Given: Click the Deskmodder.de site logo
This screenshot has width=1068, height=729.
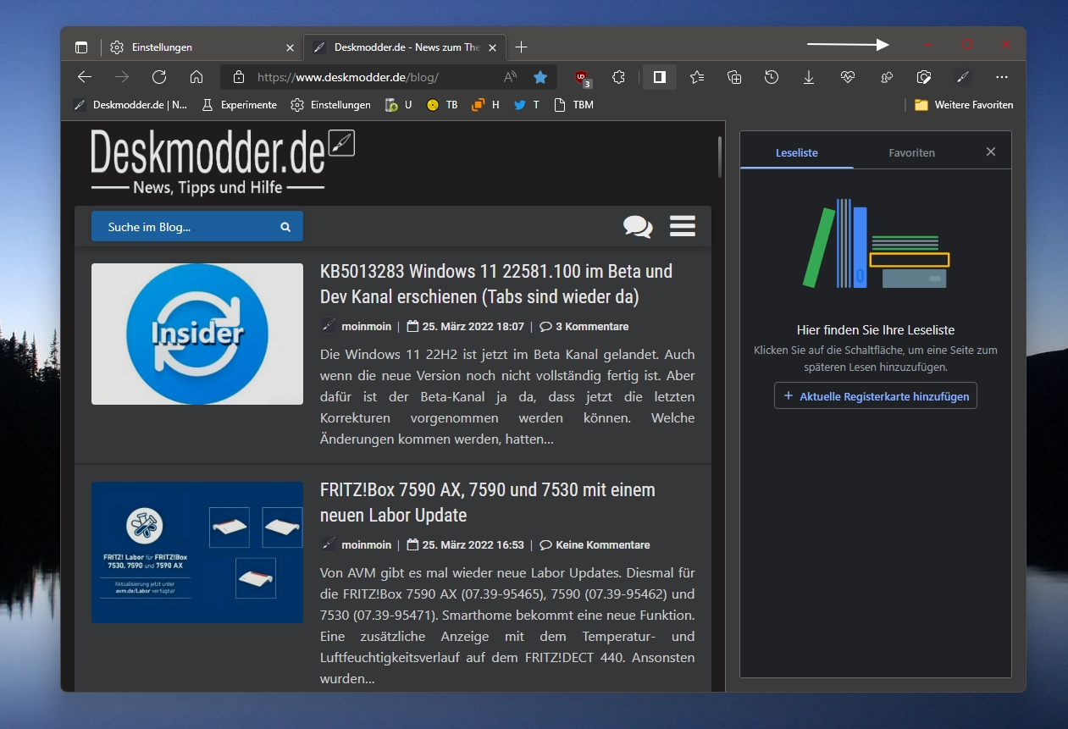Looking at the screenshot, I should pyautogui.click(x=222, y=162).
